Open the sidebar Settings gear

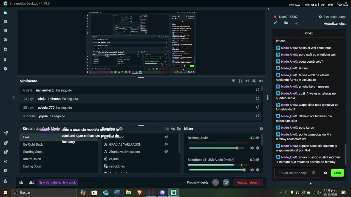point(5,170)
